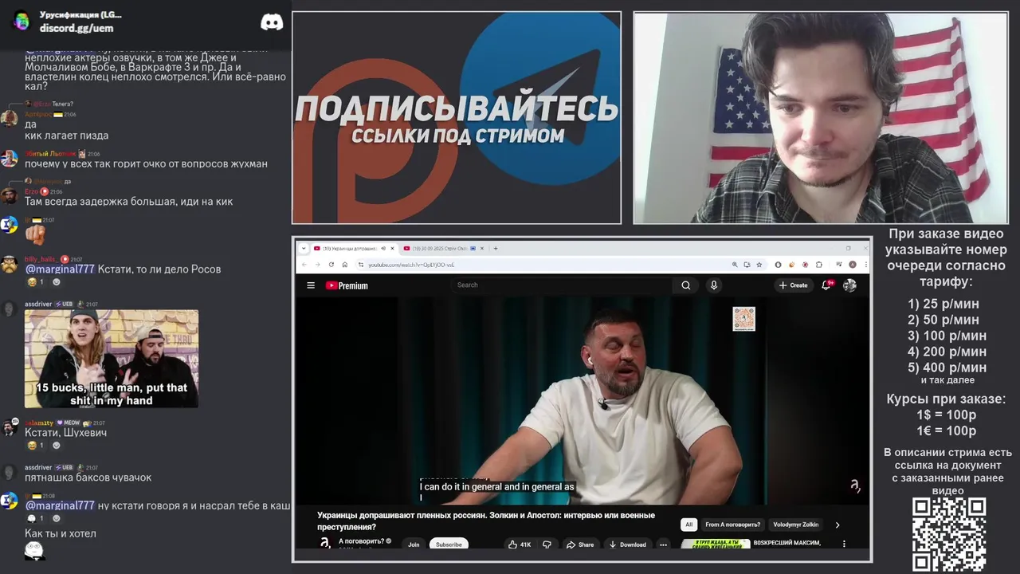Dislike the video
Image resolution: width=1020 pixels, height=574 pixels.
tap(547, 545)
